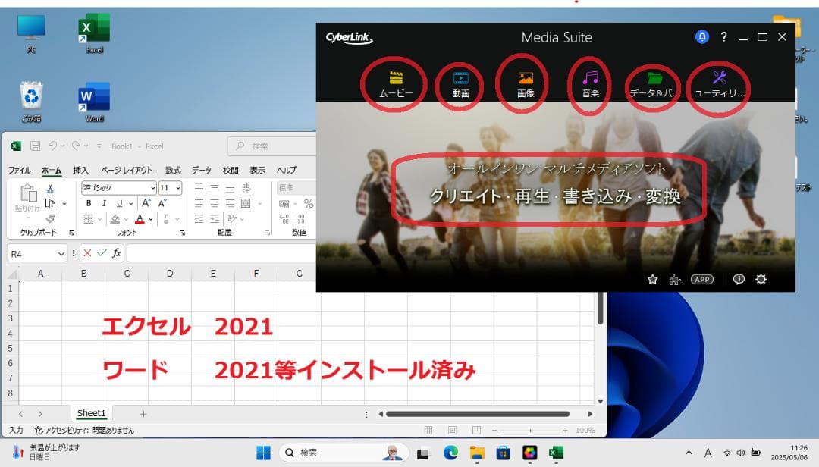Toggle left text alignment in Excel

tap(199, 203)
